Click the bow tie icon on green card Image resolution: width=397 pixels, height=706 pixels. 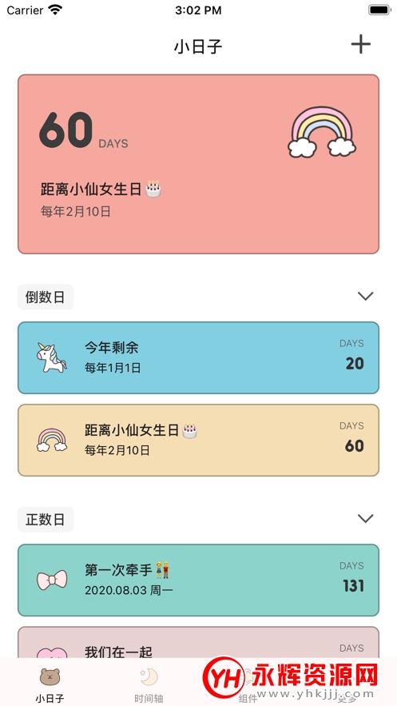click(x=52, y=580)
